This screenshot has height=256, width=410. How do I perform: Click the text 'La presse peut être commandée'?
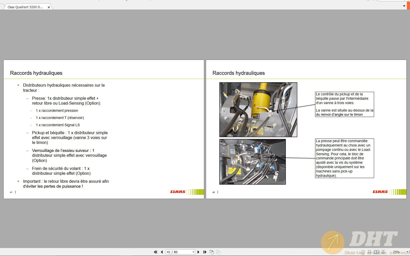(342, 141)
